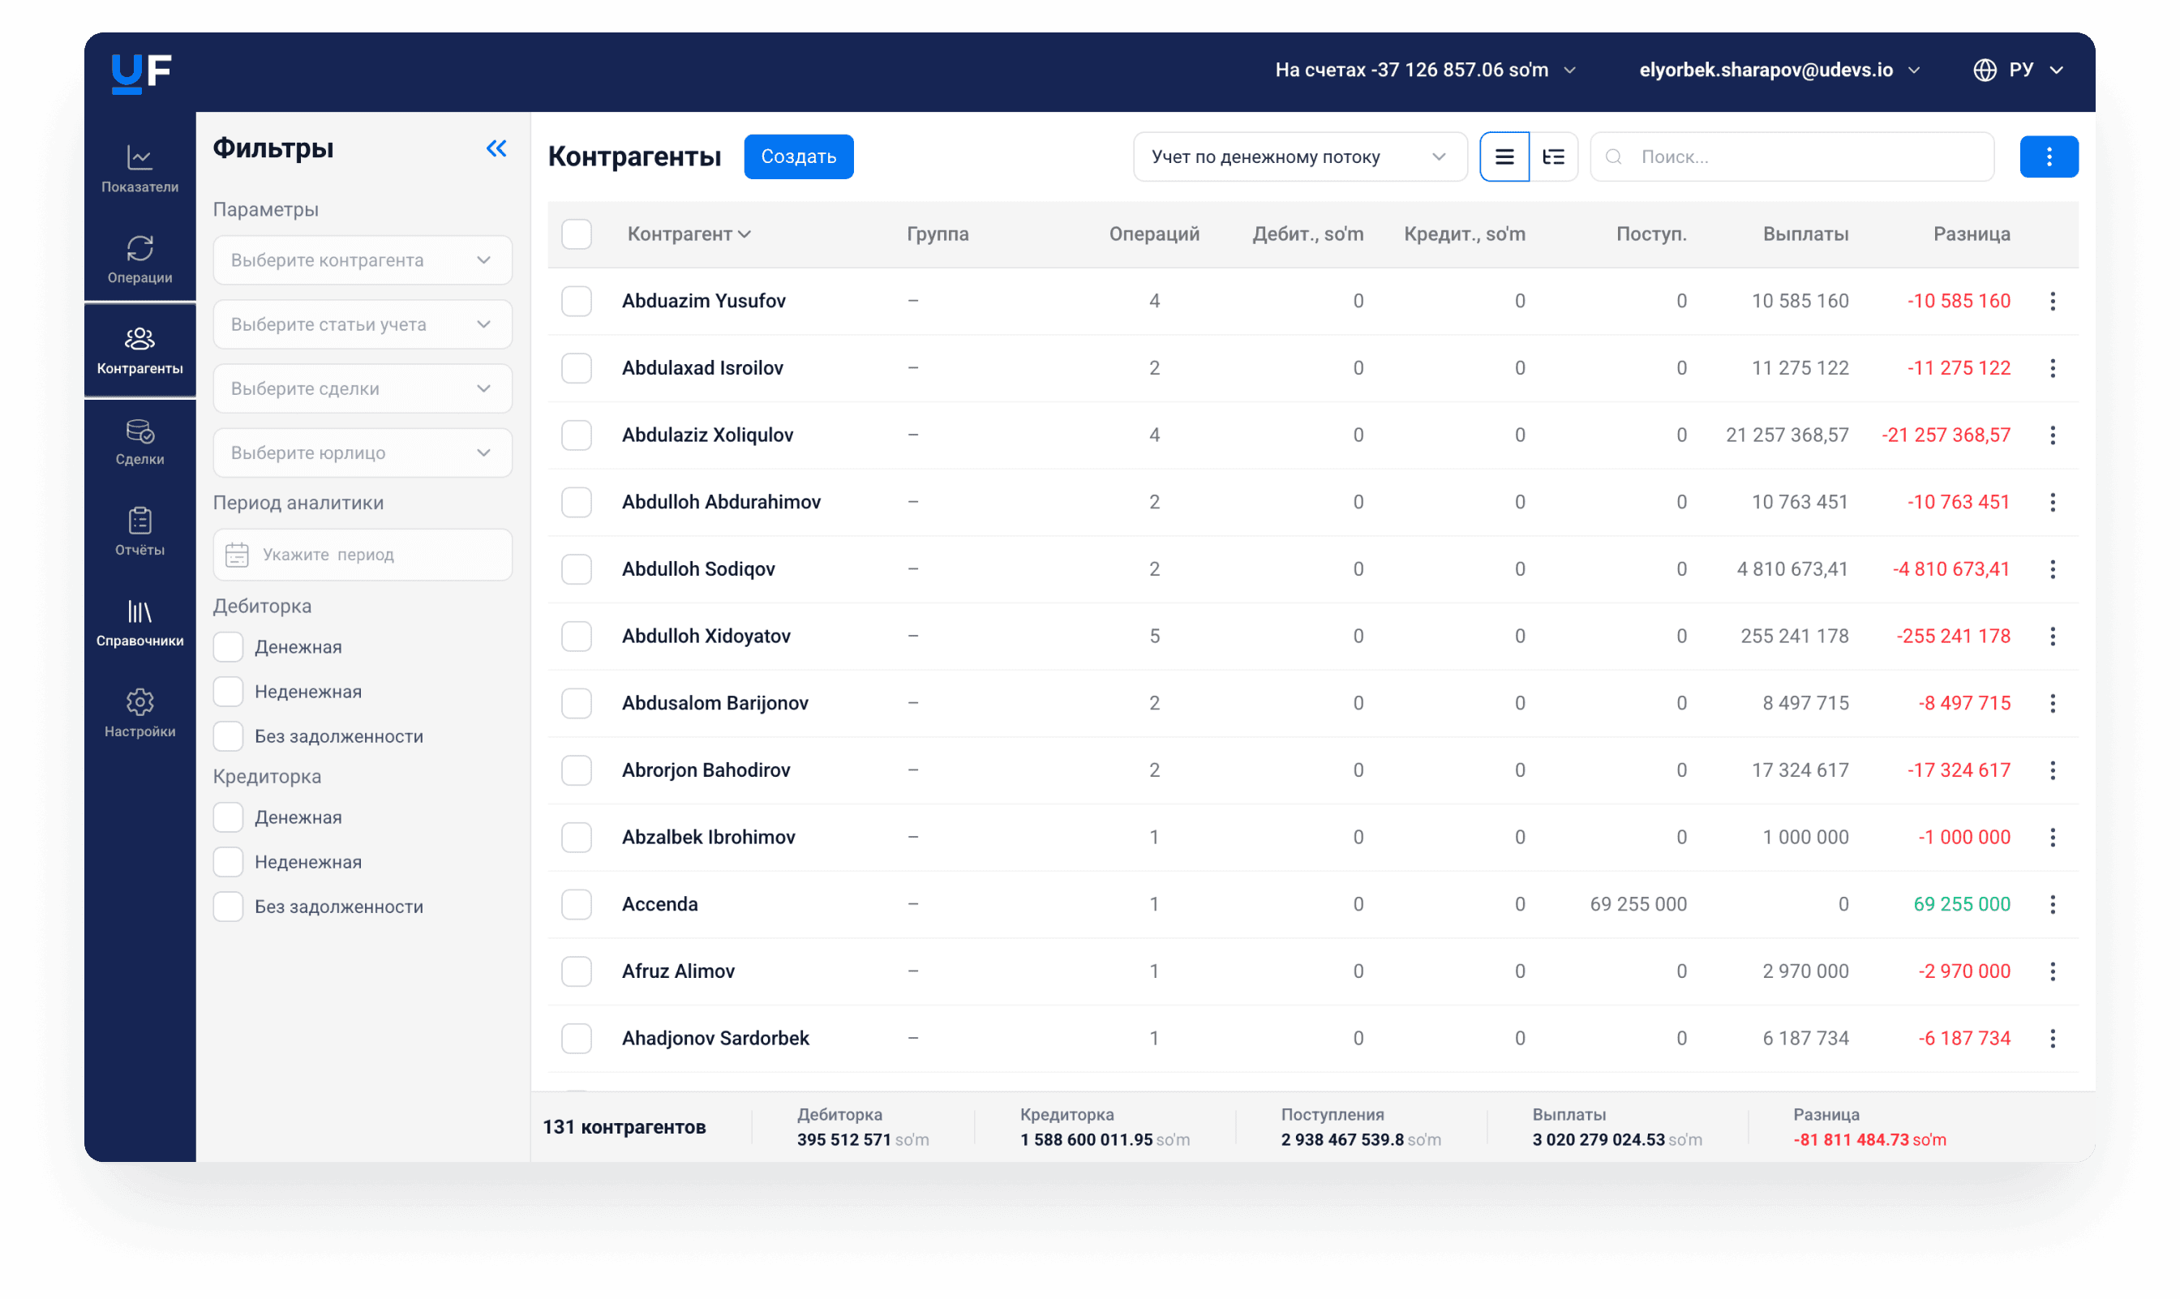Open row actions menu for Accenda
Image resolution: width=2180 pixels, height=1299 pixels.
point(2053,904)
